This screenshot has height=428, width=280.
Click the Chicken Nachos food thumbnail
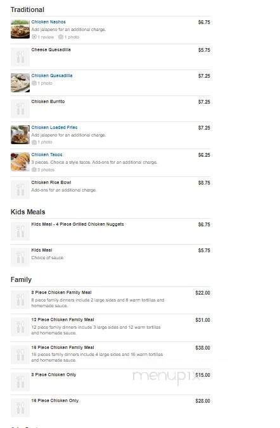click(x=20, y=29)
